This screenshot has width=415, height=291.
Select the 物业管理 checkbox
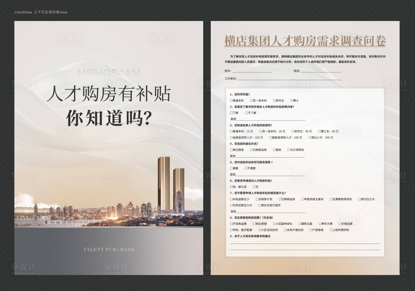[x=254, y=224]
